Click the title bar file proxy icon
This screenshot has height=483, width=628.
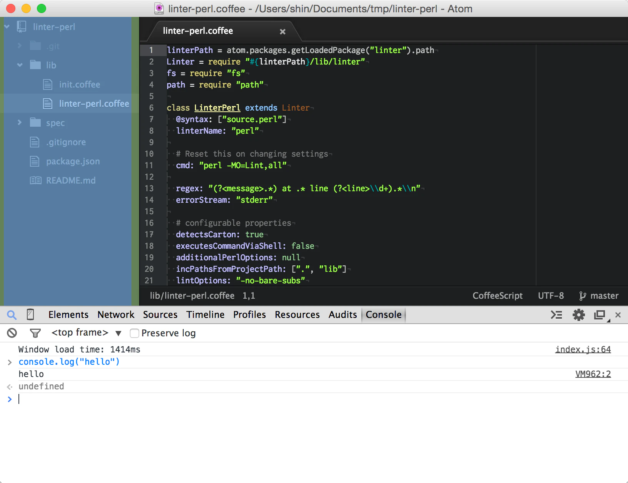(159, 8)
